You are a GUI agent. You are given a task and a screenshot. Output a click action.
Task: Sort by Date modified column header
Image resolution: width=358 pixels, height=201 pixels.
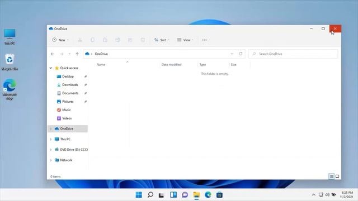tap(172, 65)
